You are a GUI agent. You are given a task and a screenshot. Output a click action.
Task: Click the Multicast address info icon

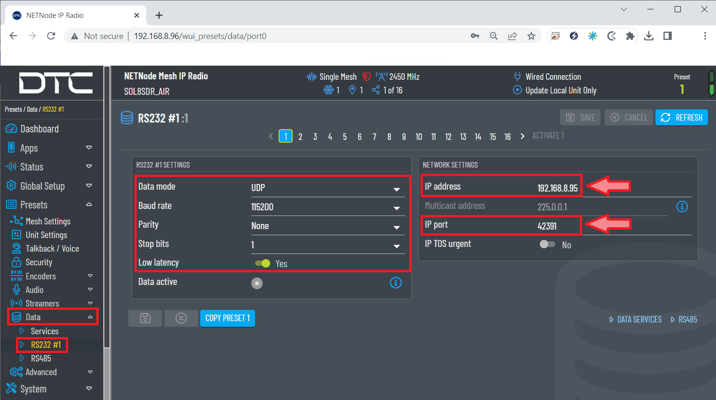[682, 207]
